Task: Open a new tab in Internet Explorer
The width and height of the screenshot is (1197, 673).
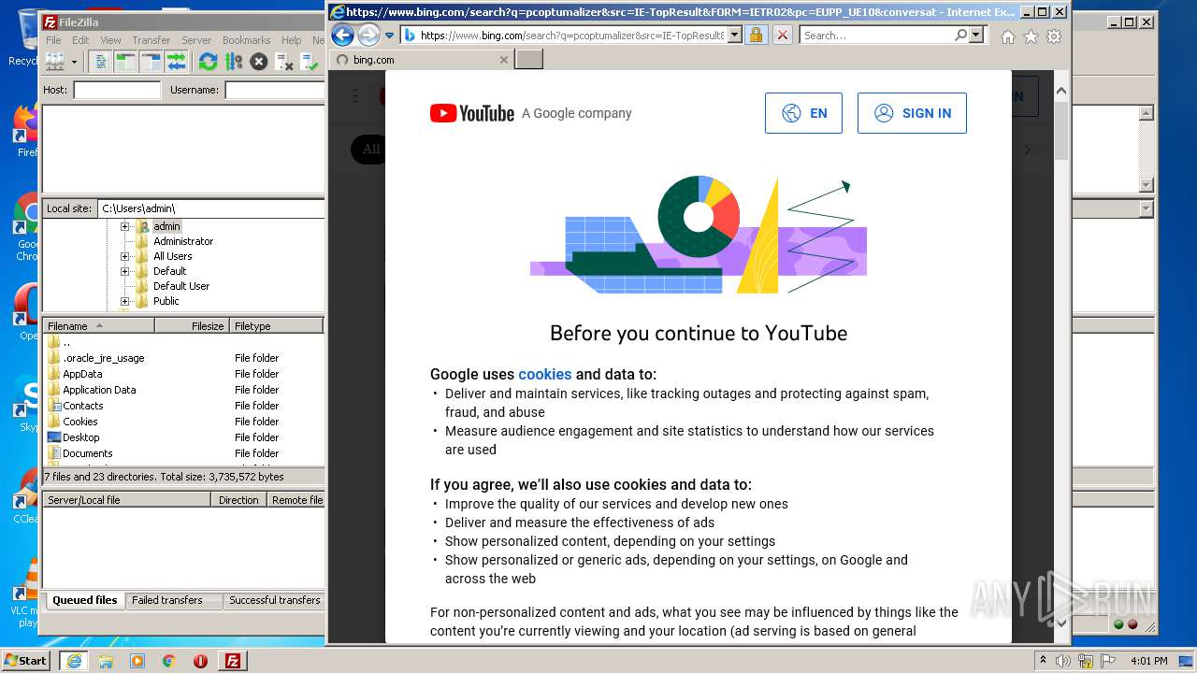Action: click(x=529, y=60)
